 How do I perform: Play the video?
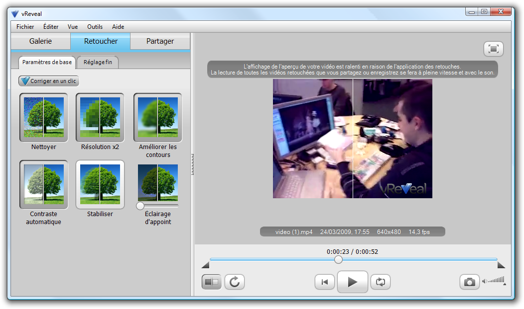353,282
